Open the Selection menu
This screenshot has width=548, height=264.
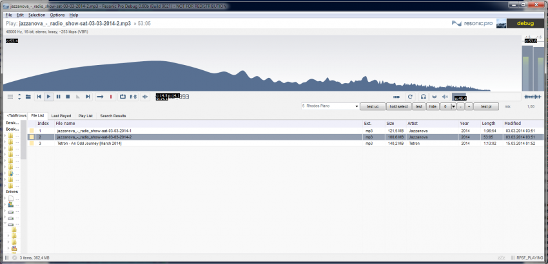click(x=37, y=14)
